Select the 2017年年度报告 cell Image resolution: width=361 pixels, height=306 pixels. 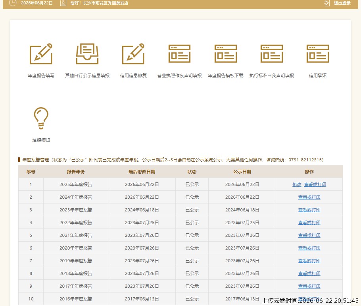click(76, 286)
